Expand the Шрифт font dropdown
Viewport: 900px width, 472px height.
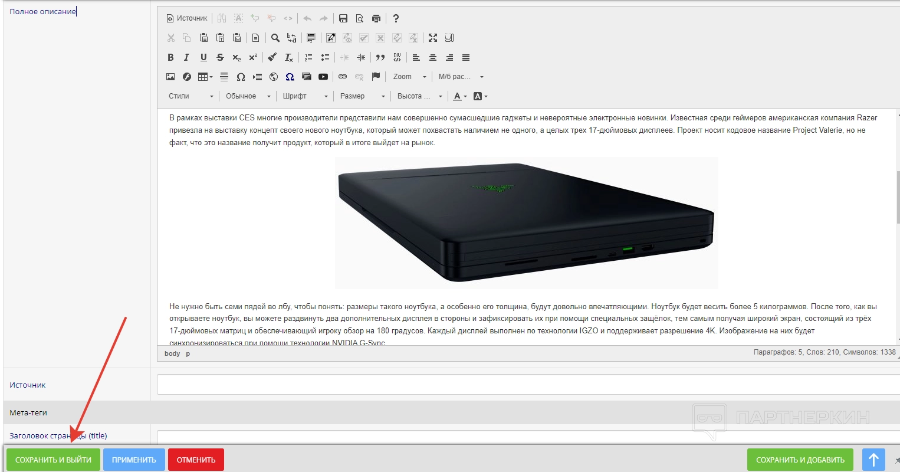(x=305, y=96)
